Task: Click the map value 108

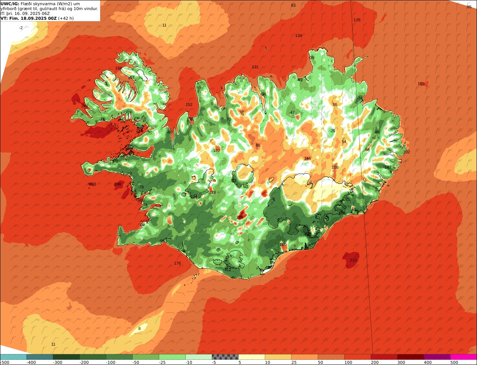Action: pyautogui.click(x=335, y=167)
